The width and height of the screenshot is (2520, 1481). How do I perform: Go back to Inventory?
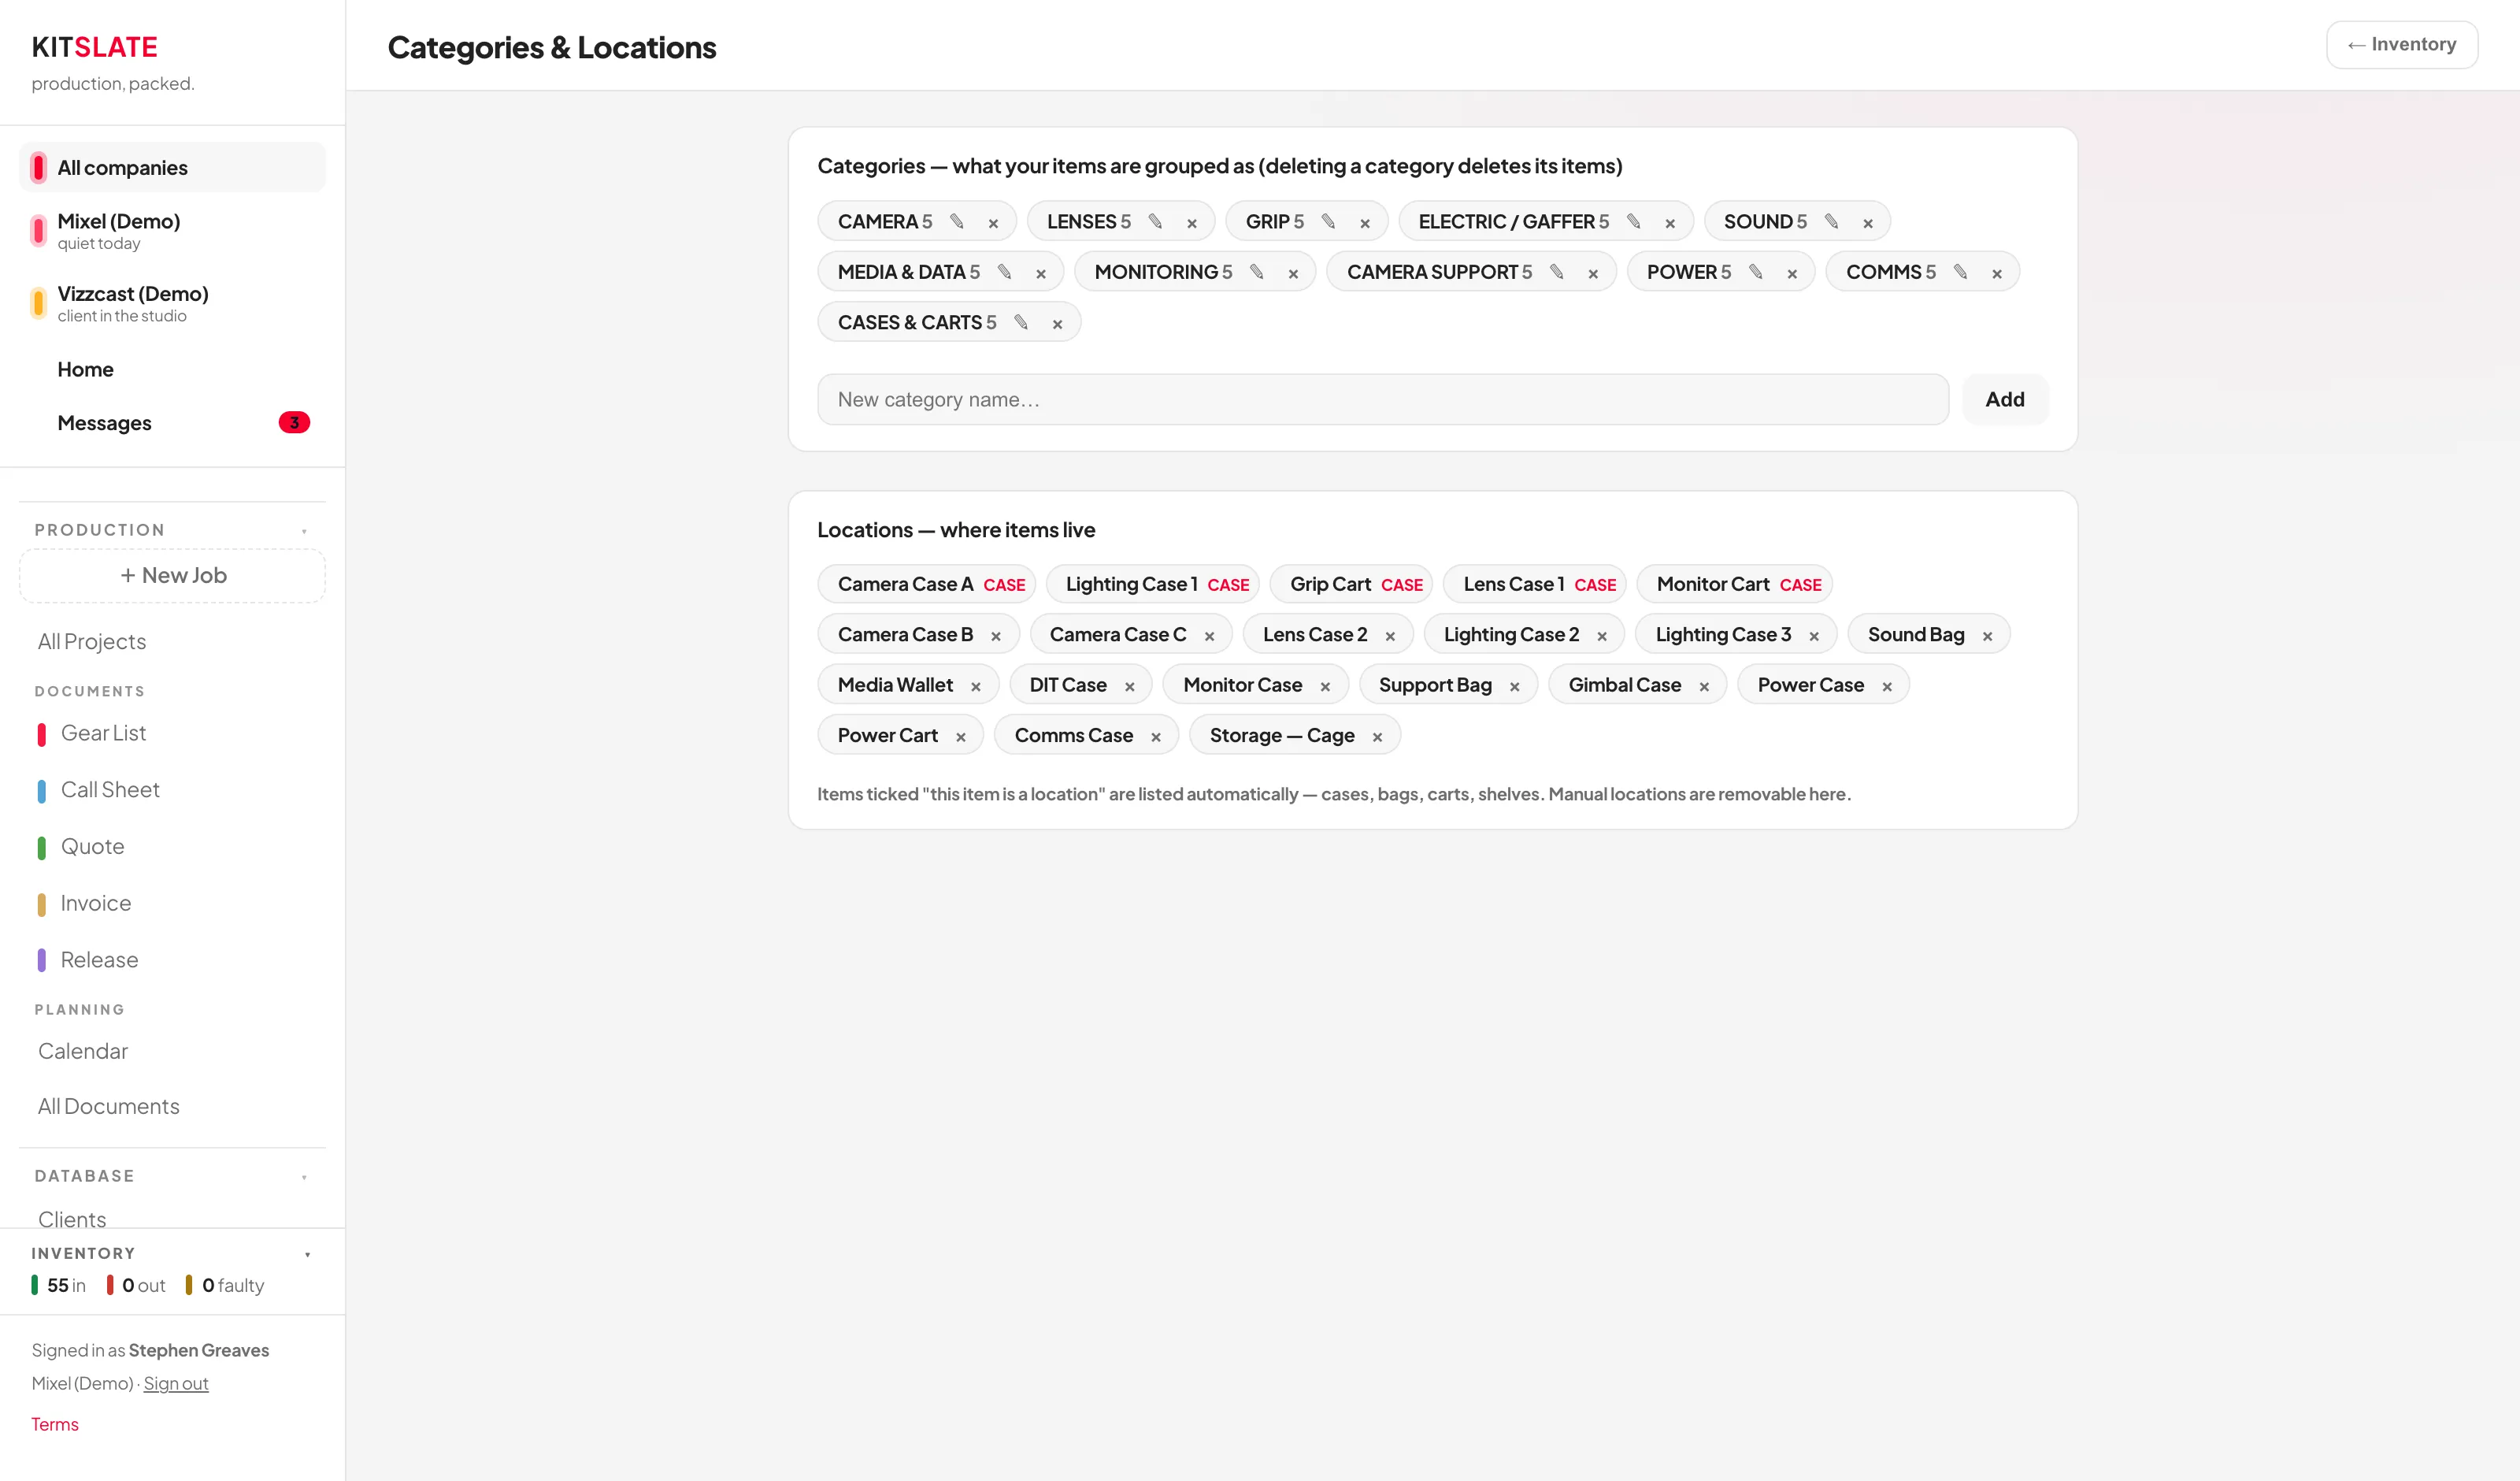click(2401, 44)
